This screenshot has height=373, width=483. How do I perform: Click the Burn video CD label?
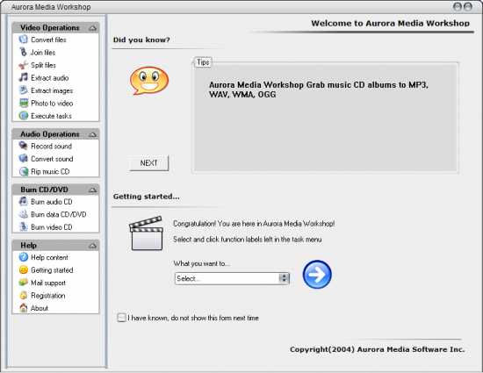tap(52, 227)
